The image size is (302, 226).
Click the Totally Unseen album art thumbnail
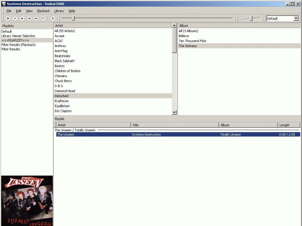pos(27,201)
